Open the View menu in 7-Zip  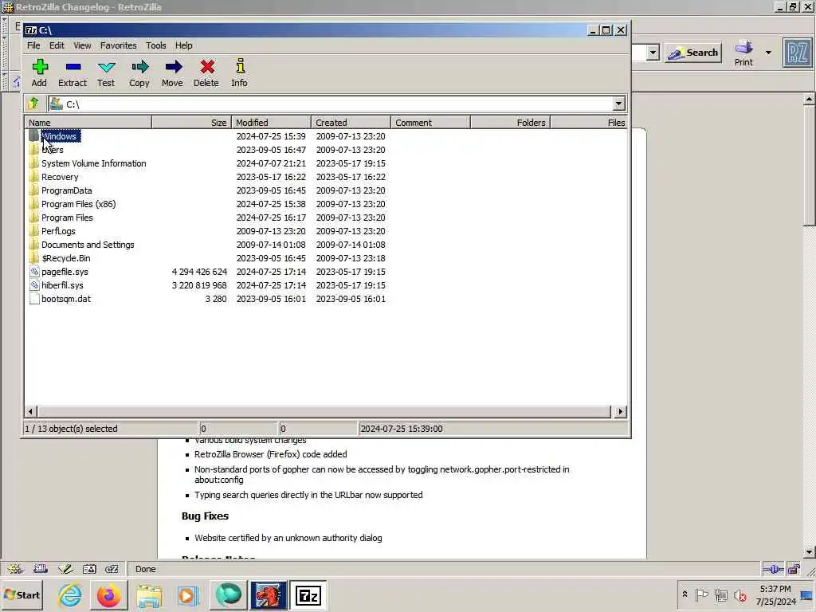pyautogui.click(x=82, y=45)
